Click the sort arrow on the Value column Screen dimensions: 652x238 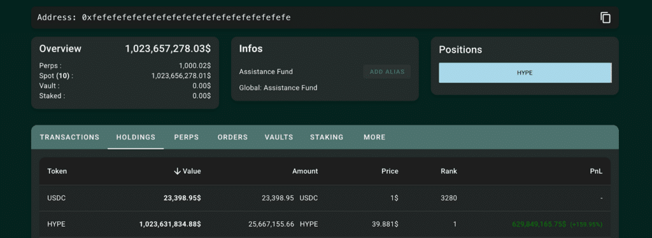(x=177, y=171)
